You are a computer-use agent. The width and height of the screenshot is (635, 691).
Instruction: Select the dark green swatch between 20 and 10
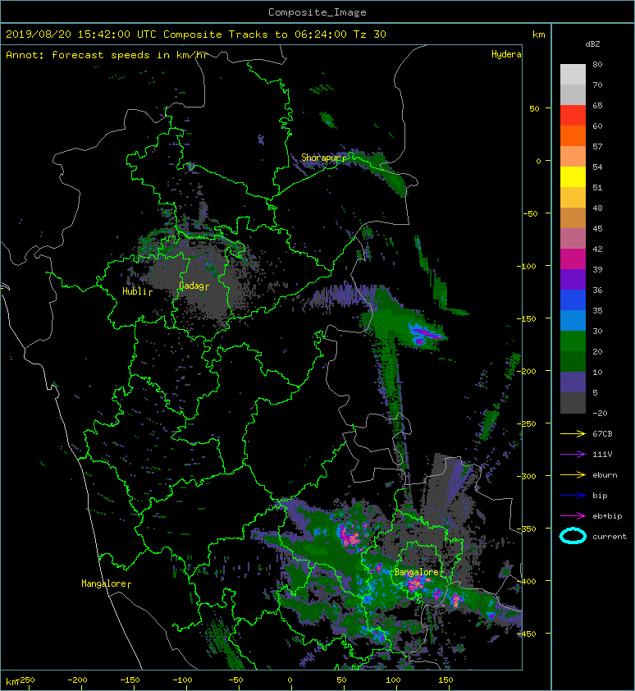pos(573,362)
